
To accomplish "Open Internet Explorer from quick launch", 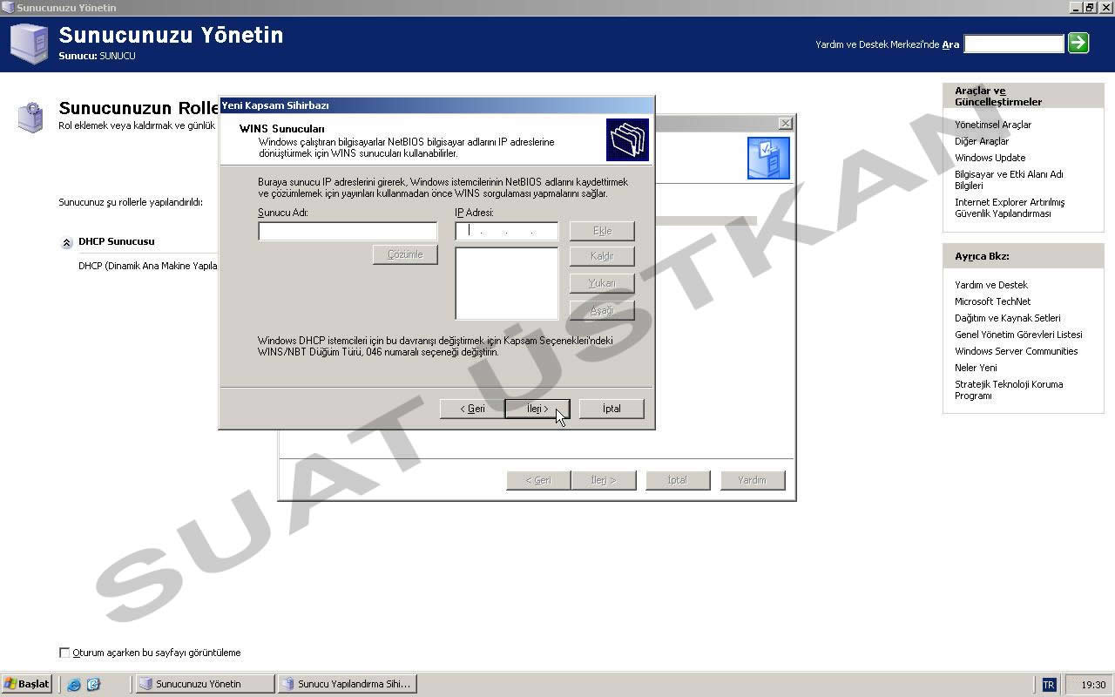I will click(x=74, y=685).
